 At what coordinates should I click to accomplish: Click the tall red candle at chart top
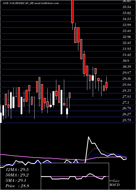tap(72, 11)
